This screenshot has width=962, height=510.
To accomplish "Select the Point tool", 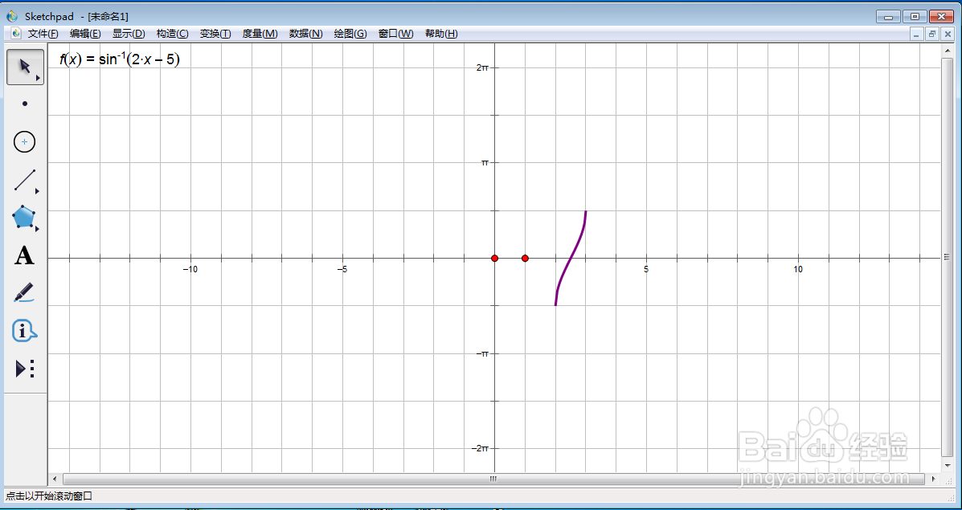I will [x=25, y=104].
